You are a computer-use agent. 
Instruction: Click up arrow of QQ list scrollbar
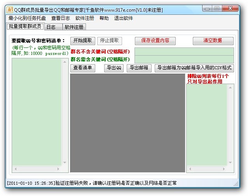click(65, 62)
